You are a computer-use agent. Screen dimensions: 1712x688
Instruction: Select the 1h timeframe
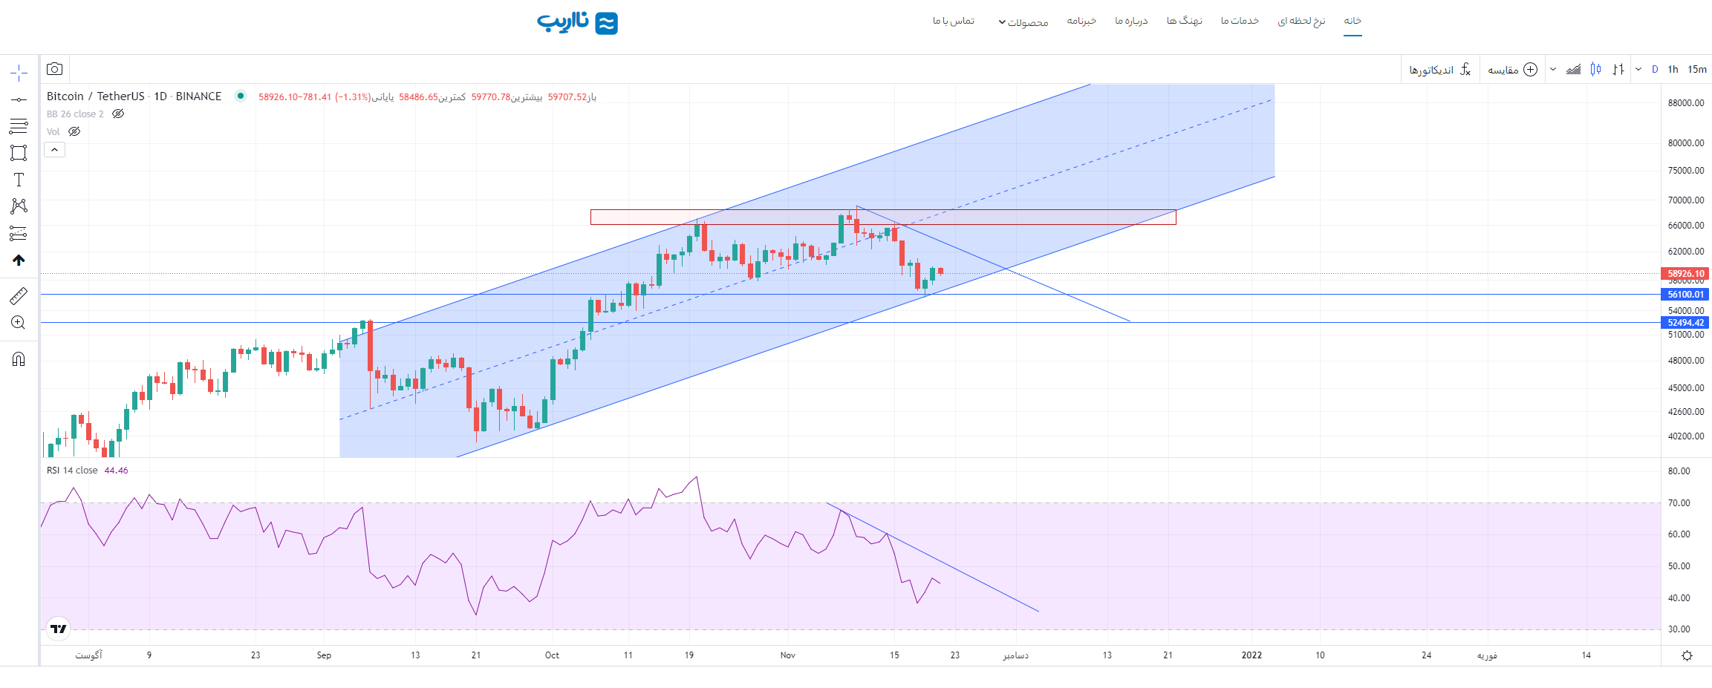(x=1673, y=69)
